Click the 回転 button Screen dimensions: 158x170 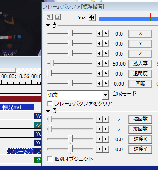(x=140, y=84)
